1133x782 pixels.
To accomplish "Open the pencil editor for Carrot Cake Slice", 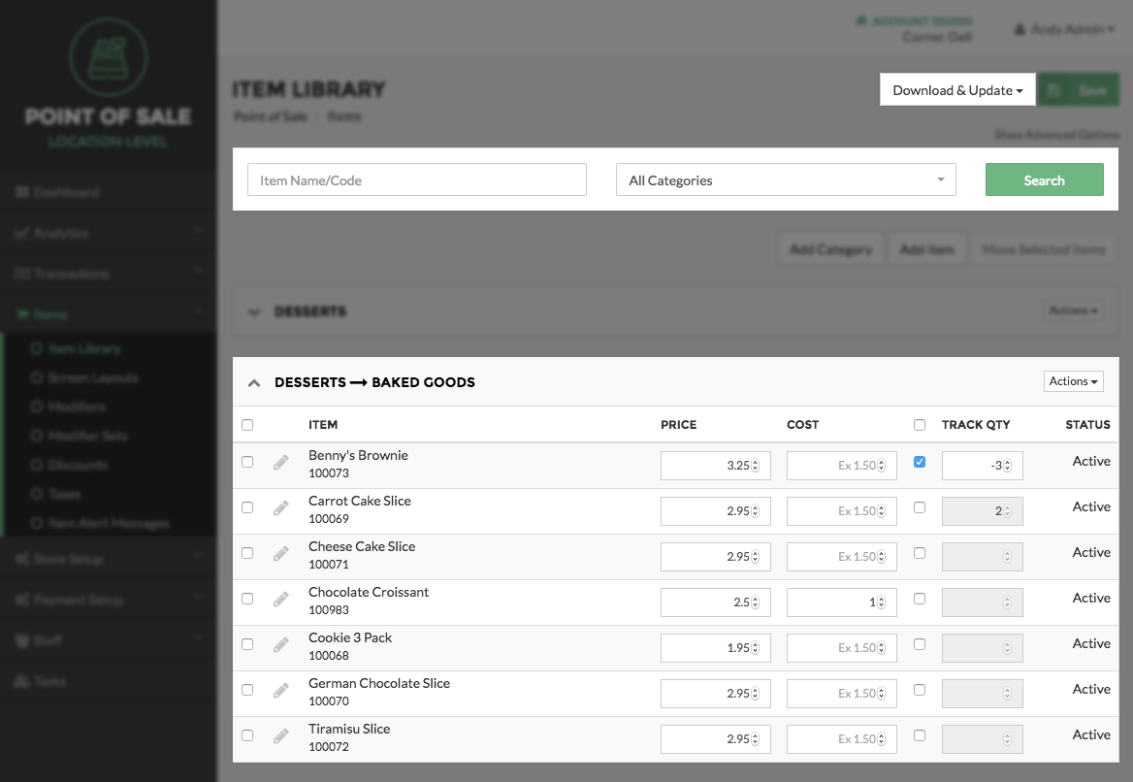I will (x=281, y=508).
